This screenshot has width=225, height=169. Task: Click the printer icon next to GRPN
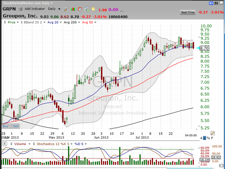[21, 9]
